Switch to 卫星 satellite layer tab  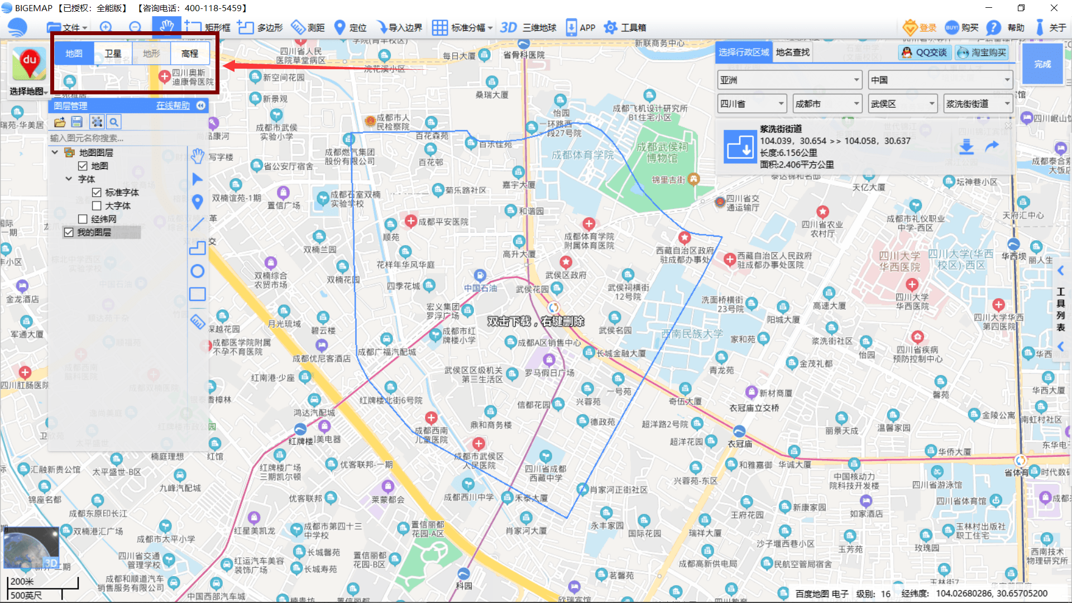coord(113,53)
